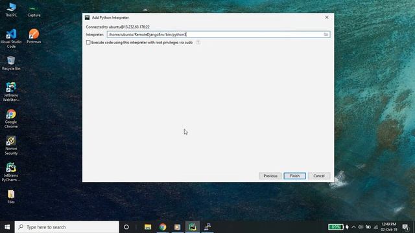415x233 pixels.
Task: Select Norton Security desktop shortcut
Action: click(11, 145)
